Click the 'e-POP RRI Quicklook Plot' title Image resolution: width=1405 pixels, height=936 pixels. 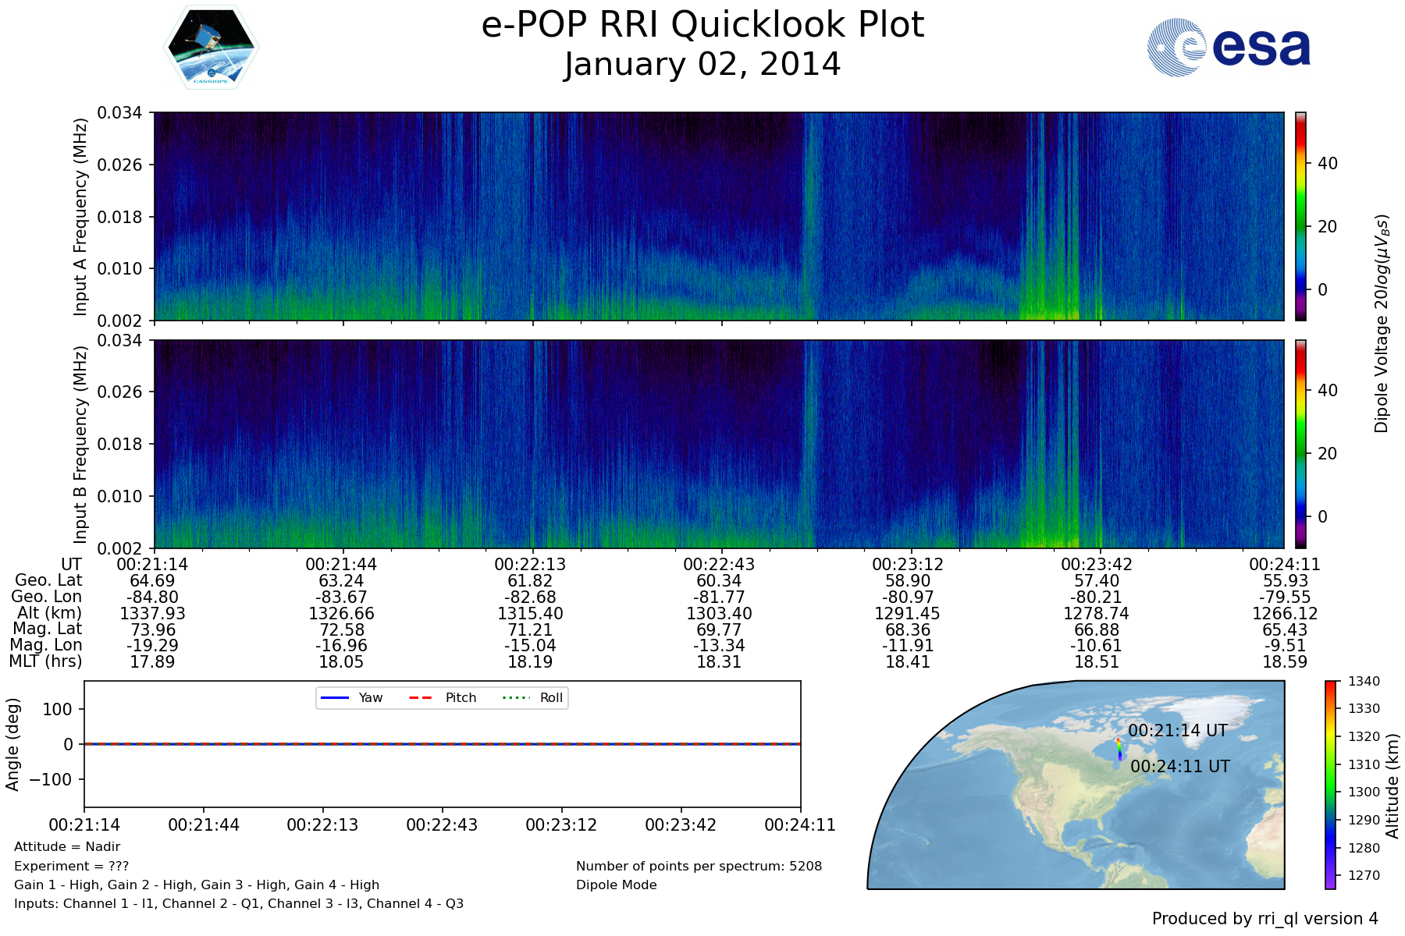pos(702,24)
